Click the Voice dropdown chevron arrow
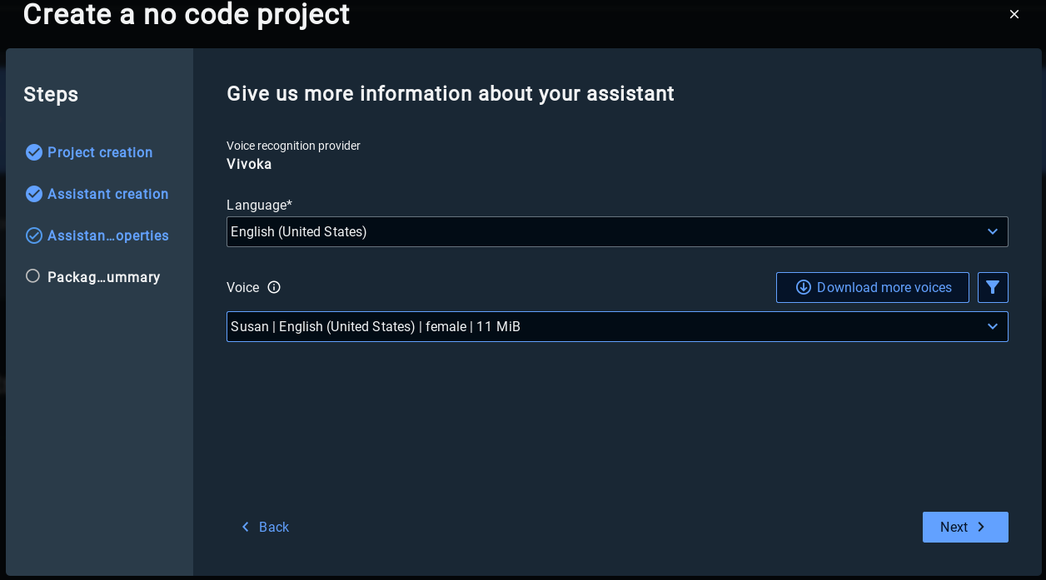This screenshot has height=580, width=1046. [x=992, y=326]
